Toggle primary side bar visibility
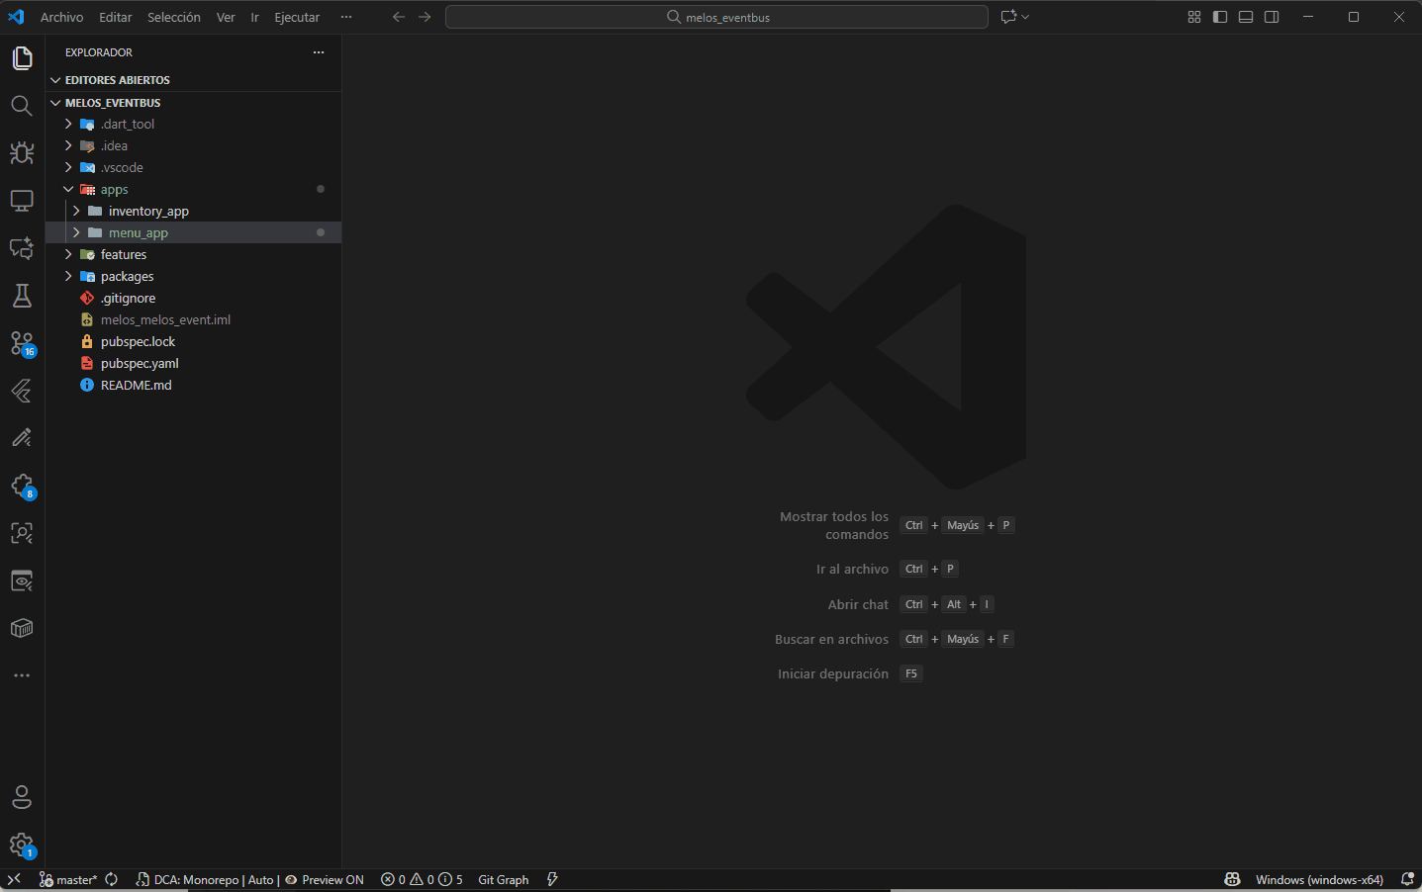 (x=1220, y=17)
